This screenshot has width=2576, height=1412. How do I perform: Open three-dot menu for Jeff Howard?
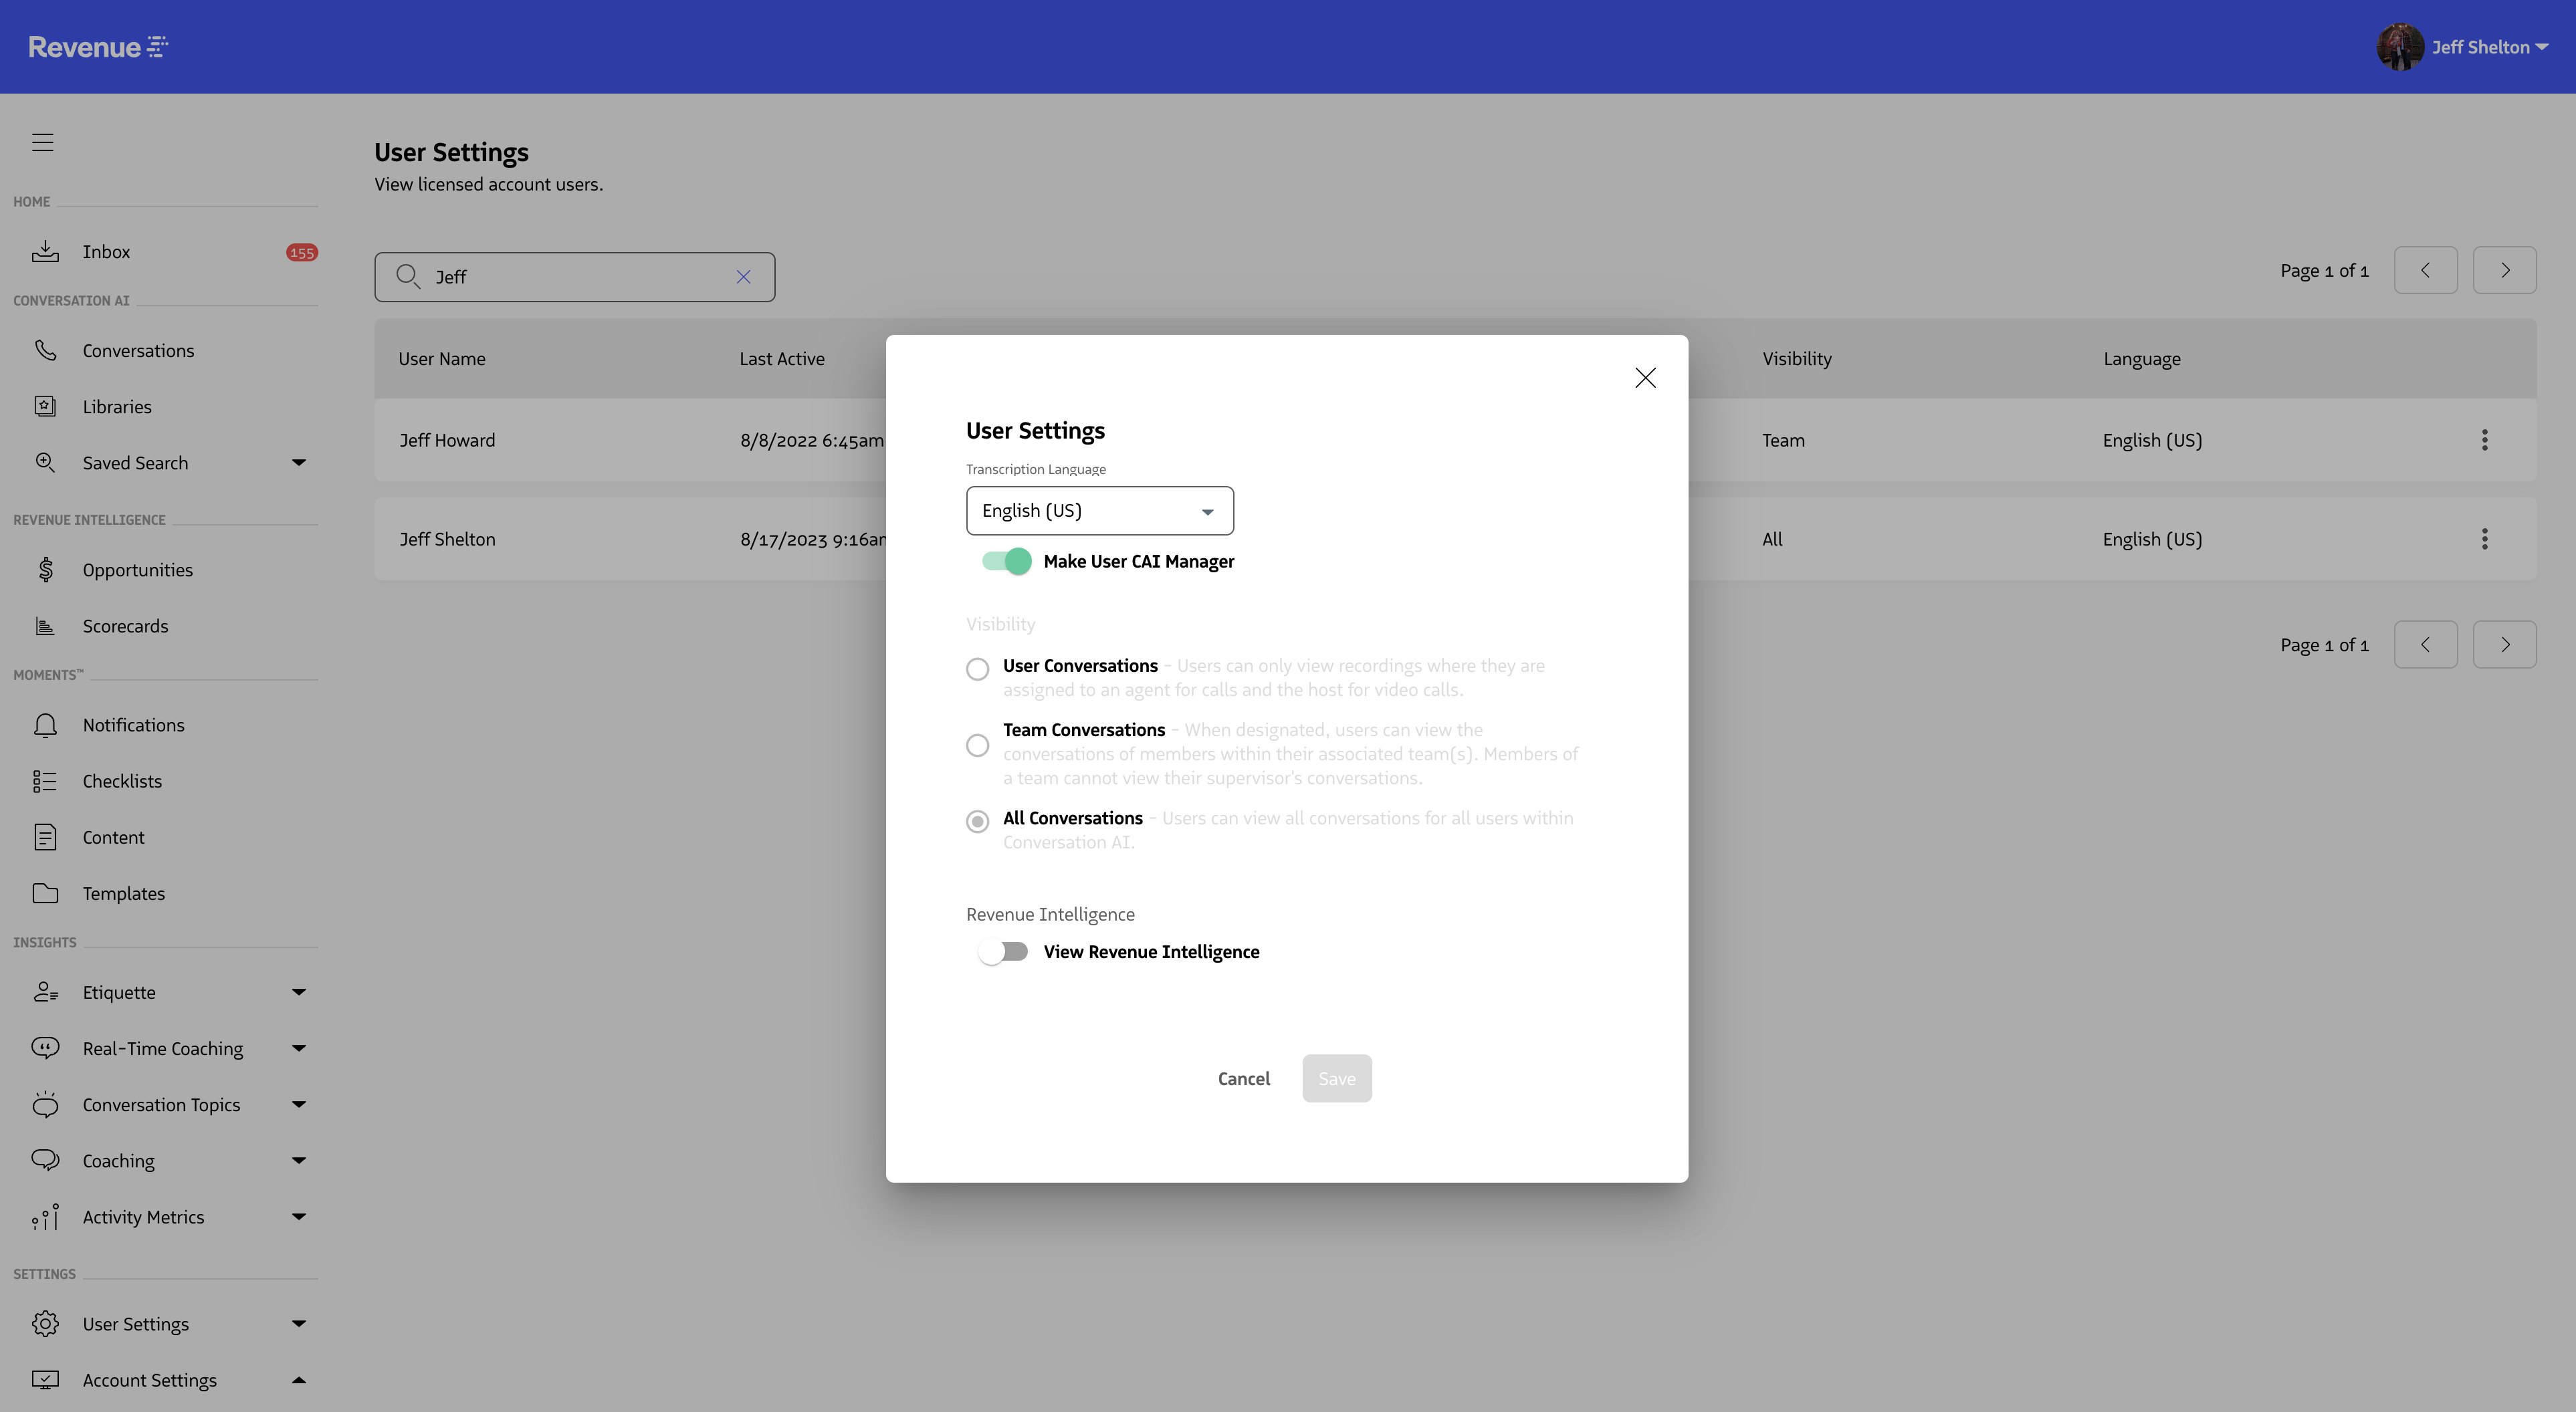coord(2484,440)
